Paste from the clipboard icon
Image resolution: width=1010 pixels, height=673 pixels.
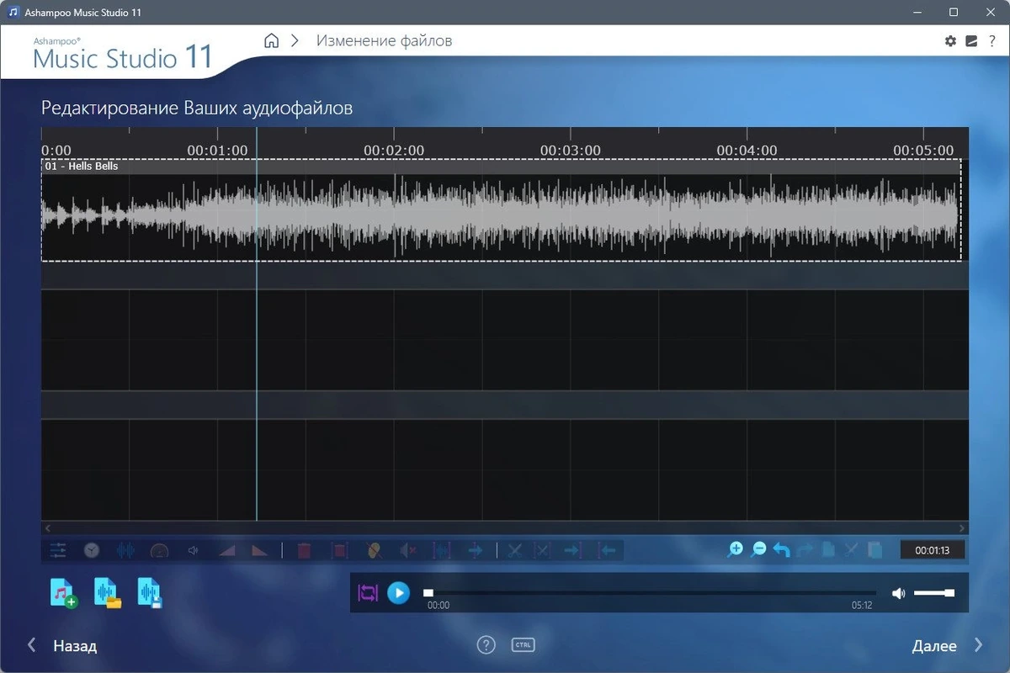tap(874, 550)
